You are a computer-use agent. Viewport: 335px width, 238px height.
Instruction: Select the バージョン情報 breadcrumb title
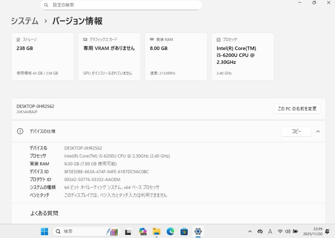[x=77, y=21]
